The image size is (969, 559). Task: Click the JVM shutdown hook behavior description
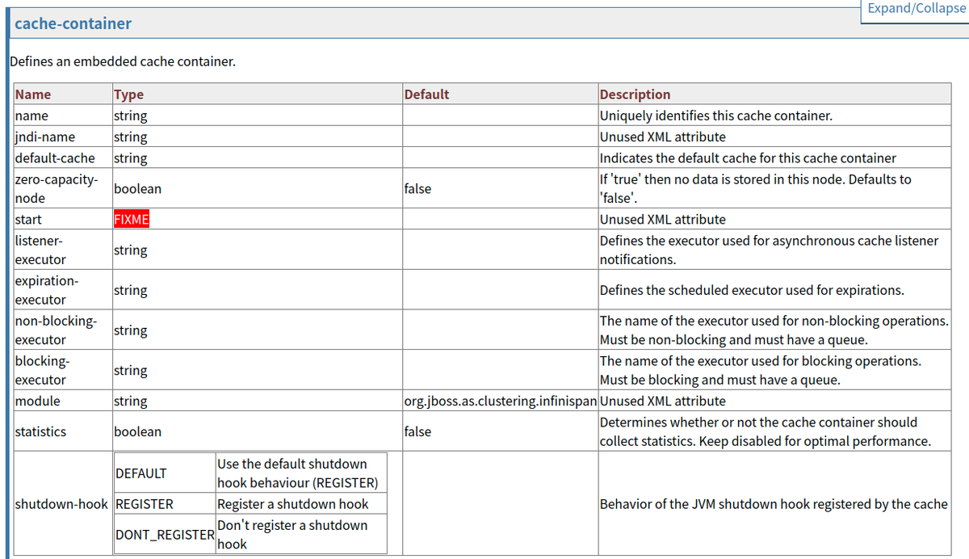(774, 504)
